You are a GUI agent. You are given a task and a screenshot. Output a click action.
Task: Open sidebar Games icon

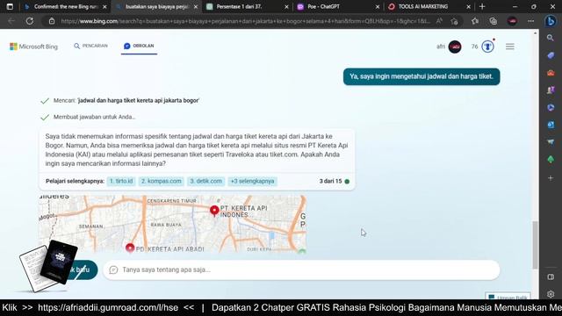551,90
